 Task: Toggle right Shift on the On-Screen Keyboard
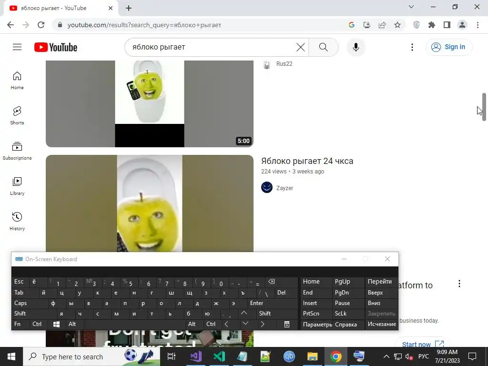pyautogui.click(x=277, y=314)
